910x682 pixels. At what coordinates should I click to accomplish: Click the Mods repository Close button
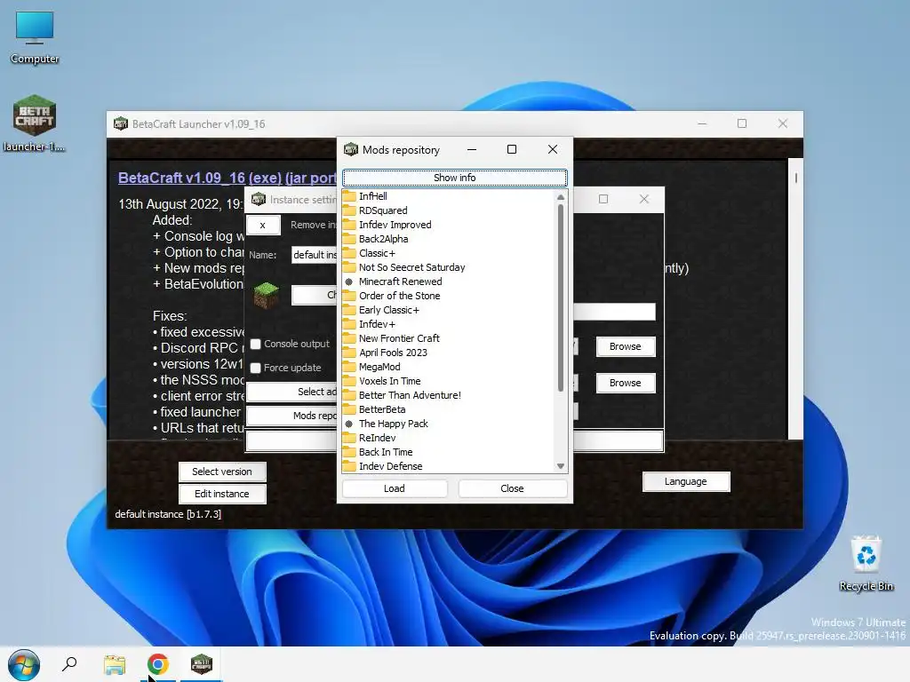coord(512,488)
